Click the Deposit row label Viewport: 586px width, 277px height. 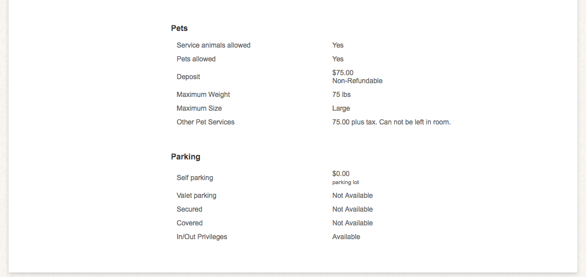(x=188, y=77)
